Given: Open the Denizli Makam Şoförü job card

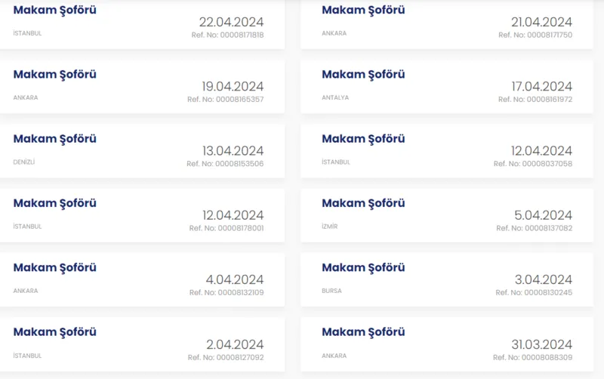Looking at the screenshot, I should tap(142, 151).
